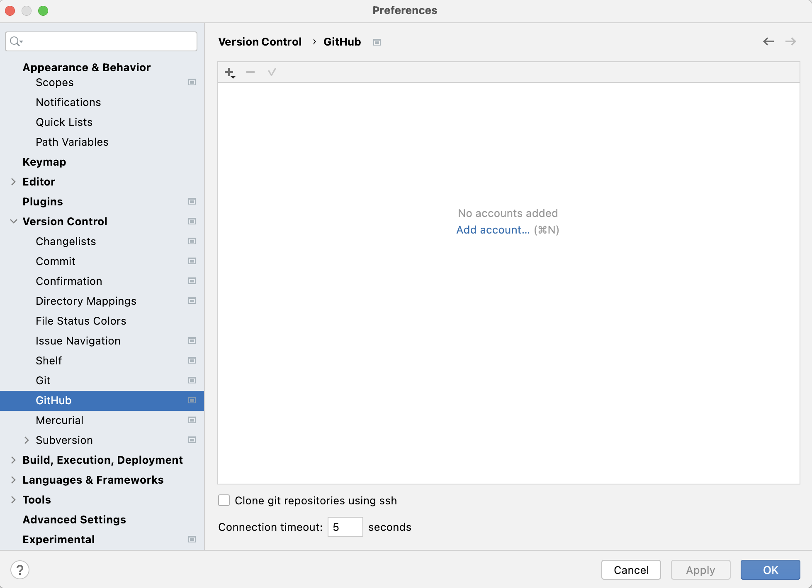Click the forward navigation arrow

point(791,41)
